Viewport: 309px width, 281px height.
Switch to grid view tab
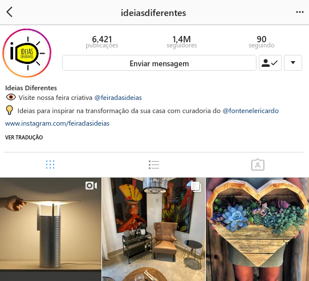(x=50, y=164)
